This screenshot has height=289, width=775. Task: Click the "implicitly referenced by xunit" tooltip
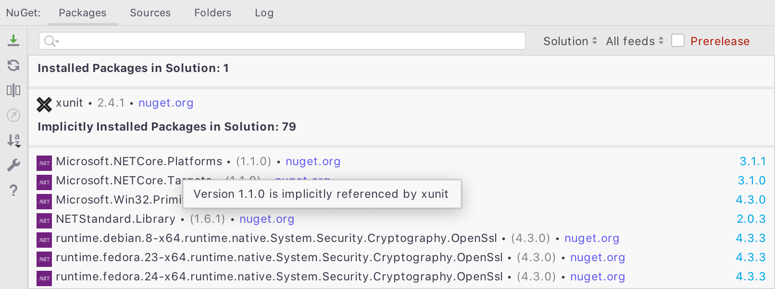click(x=322, y=194)
